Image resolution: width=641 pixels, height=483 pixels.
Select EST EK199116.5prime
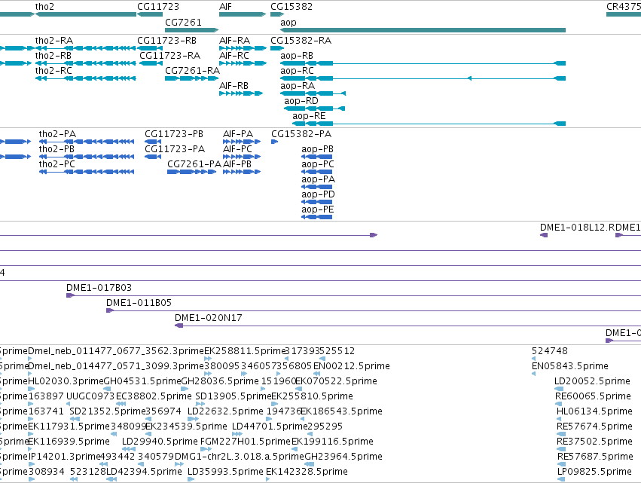(x=332, y=442)
